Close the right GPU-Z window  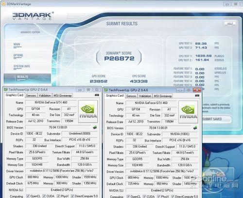point(197,90)
